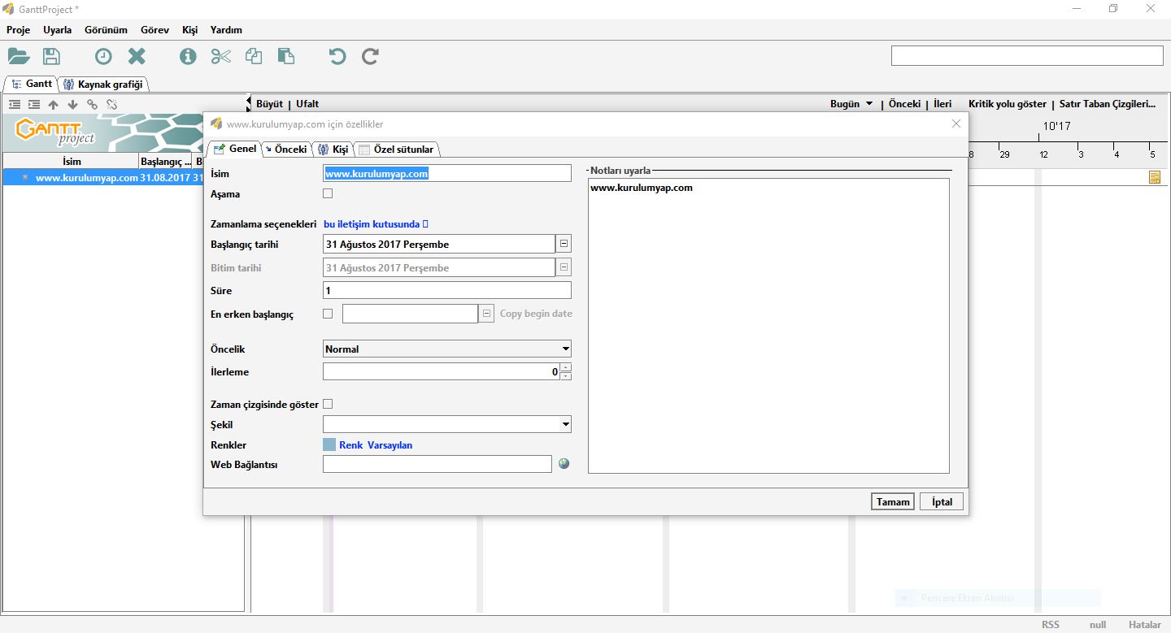Click the İsim text field
The image size is (1171, 633).
tap(447, 173)
